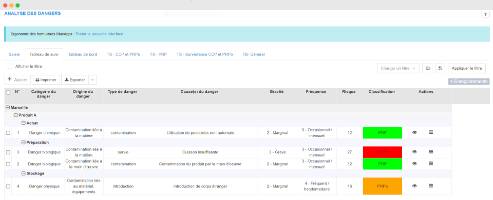Screen dimensions: 493x200
Task: Follow the Tester la nouvelle interface link
Action: tap(99, 34)
